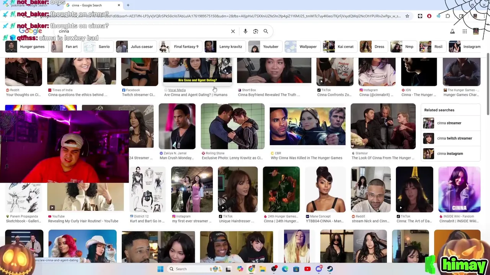Open 'Why Cinna Was Killed in The Hunger Games'
This screenshot has height=275, width=490.
[306, 158]
